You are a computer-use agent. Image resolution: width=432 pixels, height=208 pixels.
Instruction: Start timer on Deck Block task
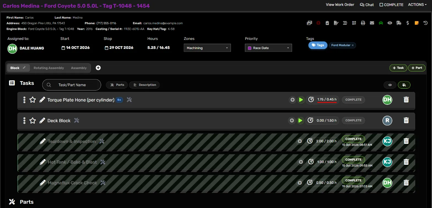click(300, 120)
